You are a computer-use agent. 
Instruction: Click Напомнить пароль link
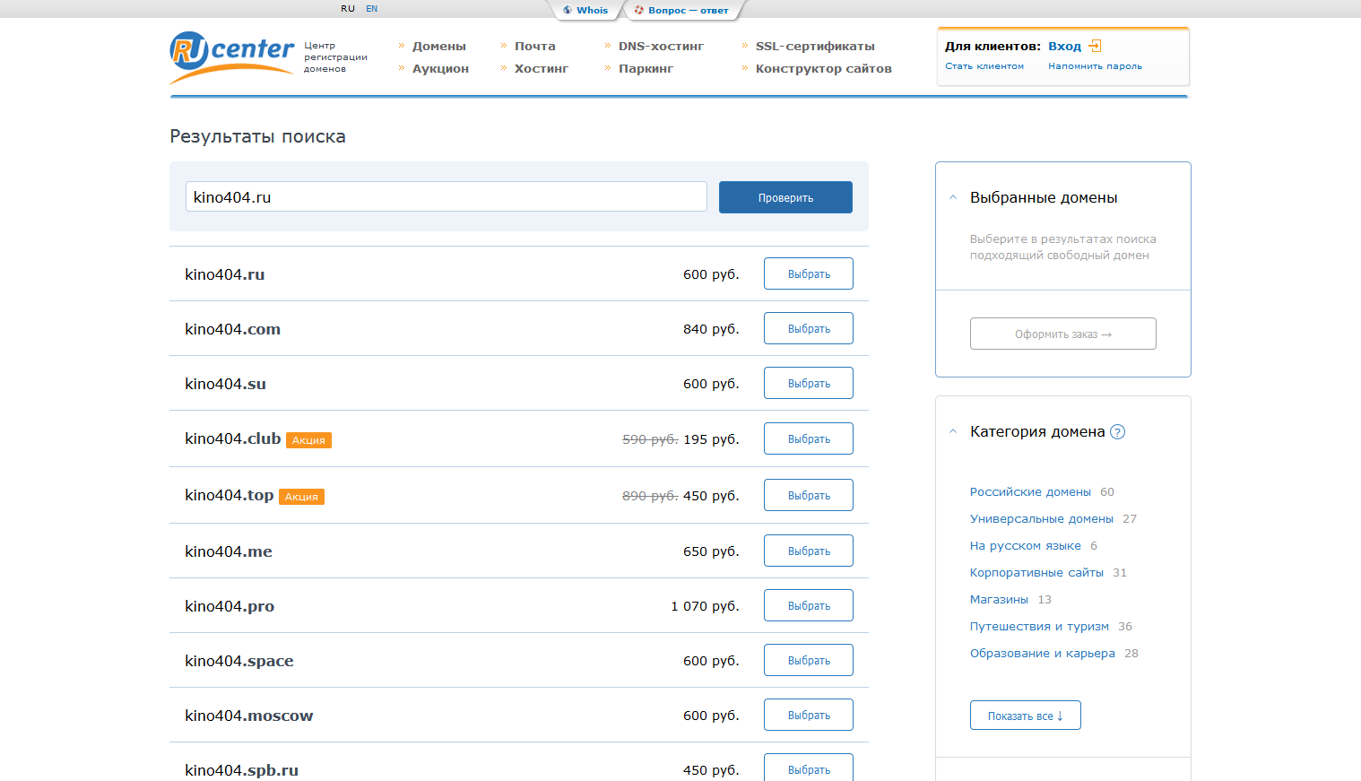[1095, 66]
